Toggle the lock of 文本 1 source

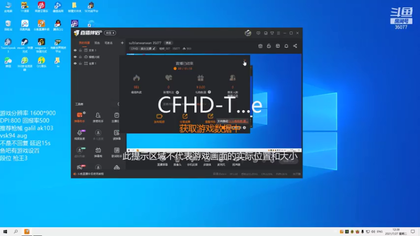pos(80,50)
